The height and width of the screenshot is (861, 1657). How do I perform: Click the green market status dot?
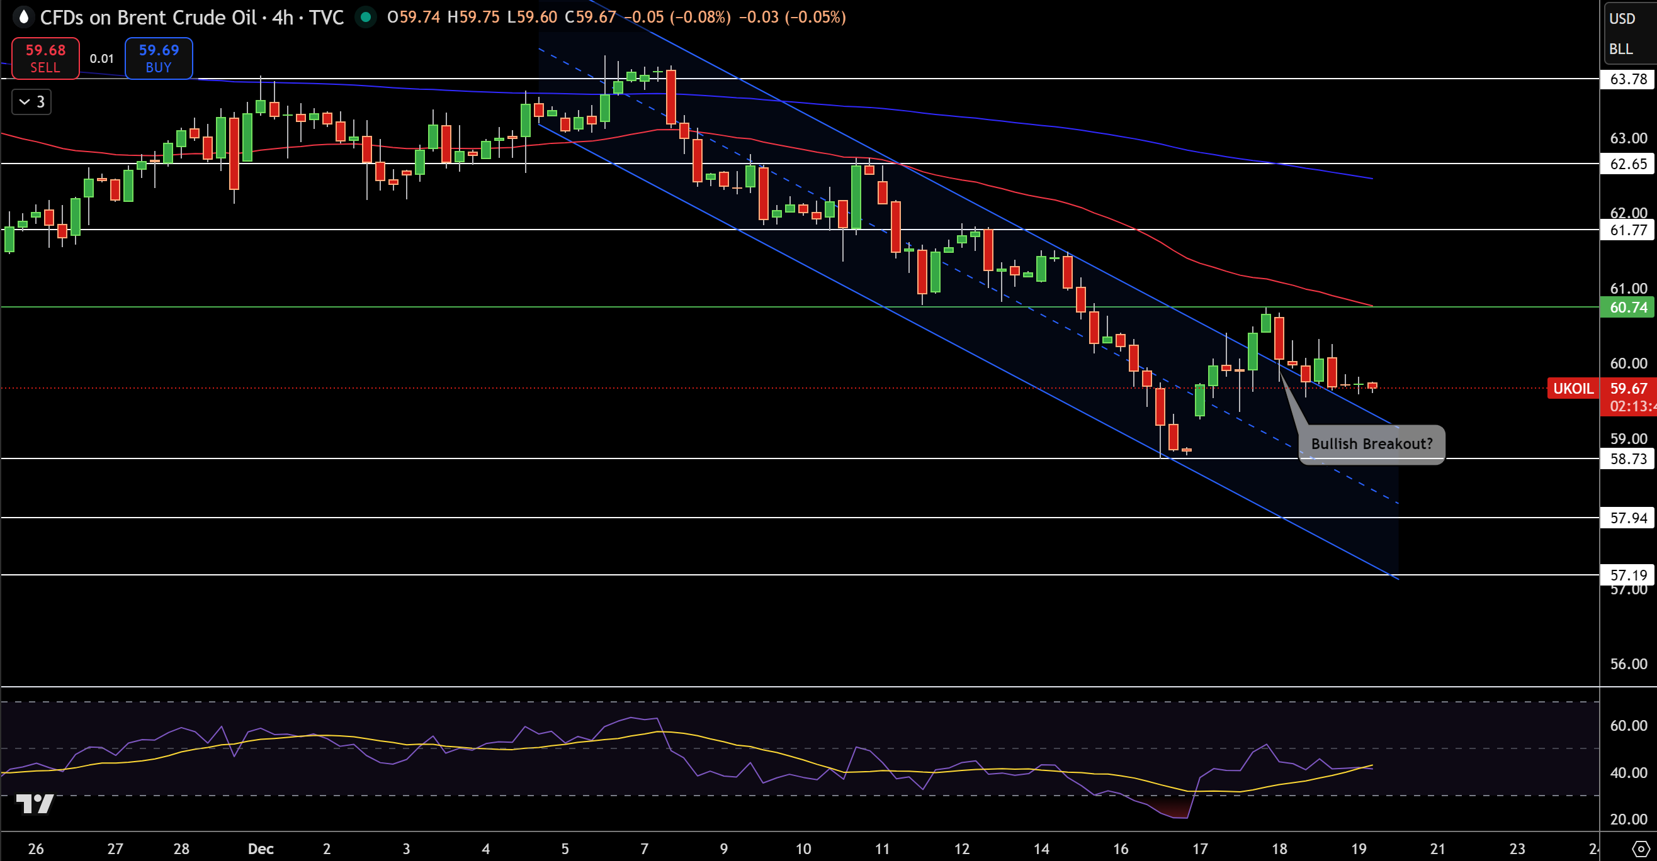click(365, 17)
